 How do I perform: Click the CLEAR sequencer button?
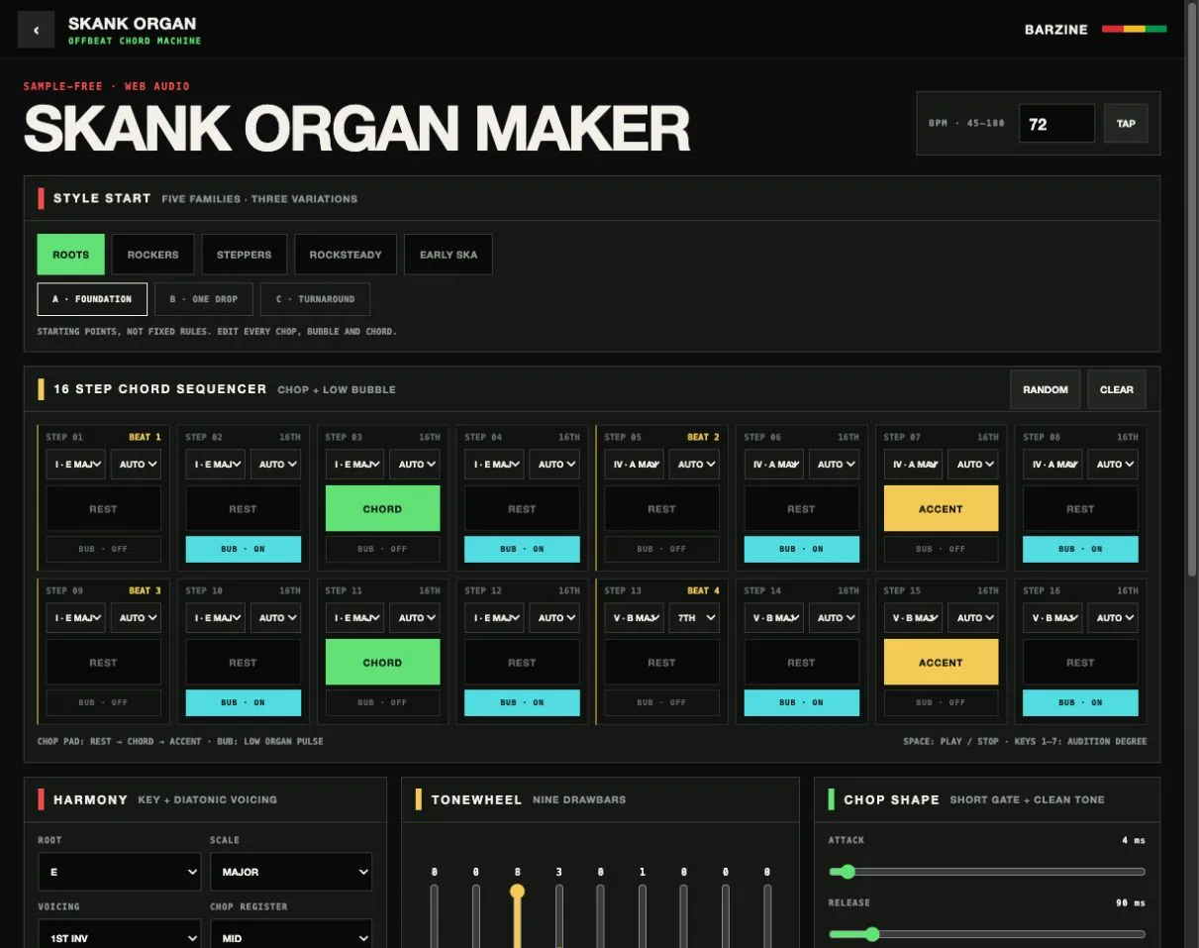pyautogui.click(x=1117, y=389)
